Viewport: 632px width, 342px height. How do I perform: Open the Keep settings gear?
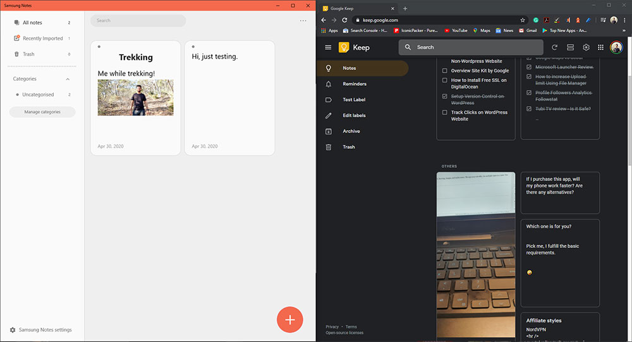(586, 47)
